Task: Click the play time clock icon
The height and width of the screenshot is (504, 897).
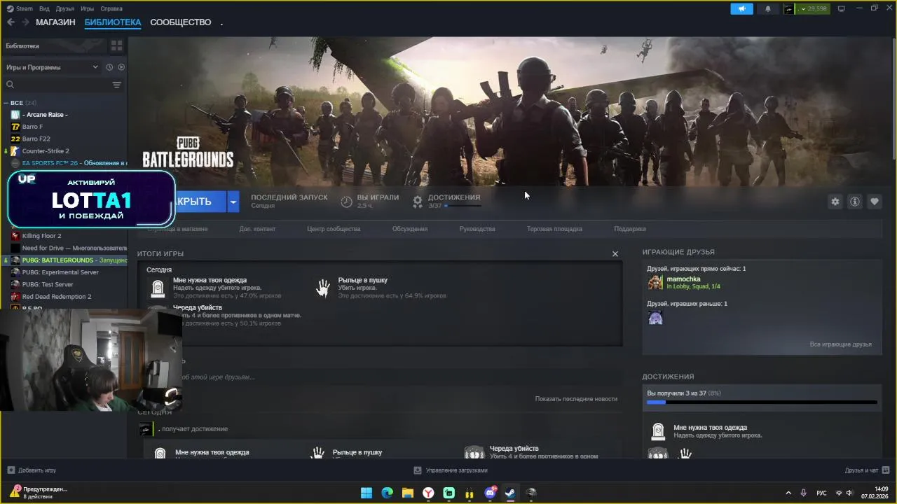Action: click(x=346, y=202)
